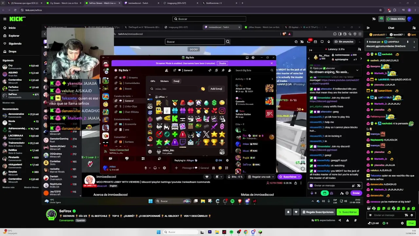
Task: Disable Streamer Mode in the Discord banner
Action: (222, 63)
